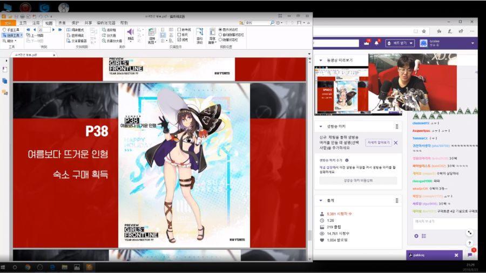
Task: Toggle the guides checkbox in page display
Action: [179, 30]
